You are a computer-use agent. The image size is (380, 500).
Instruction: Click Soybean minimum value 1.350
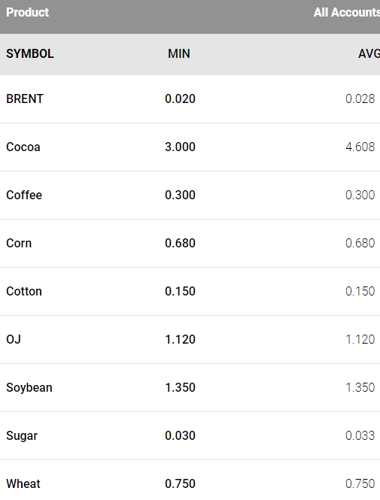point(181,387)
